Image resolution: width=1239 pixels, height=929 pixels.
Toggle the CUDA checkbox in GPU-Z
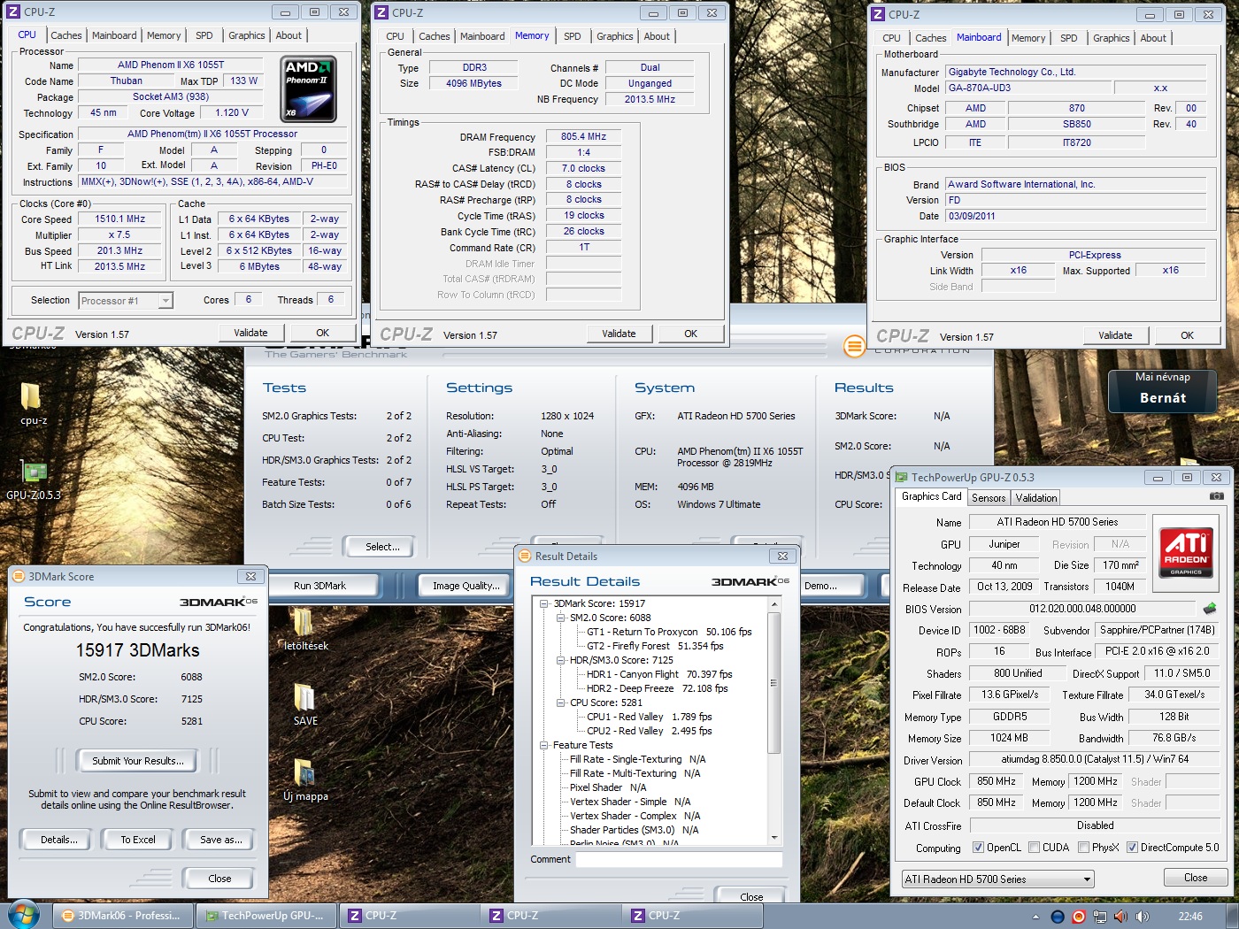click(1034, 848)
